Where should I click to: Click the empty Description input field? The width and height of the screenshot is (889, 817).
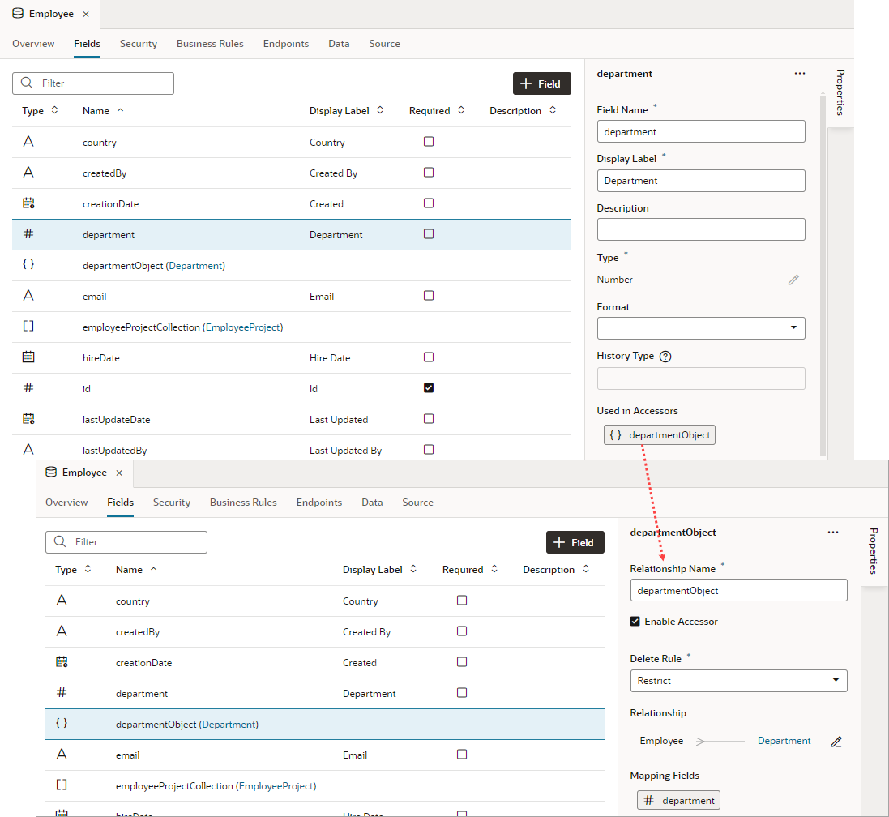(701, 229)
